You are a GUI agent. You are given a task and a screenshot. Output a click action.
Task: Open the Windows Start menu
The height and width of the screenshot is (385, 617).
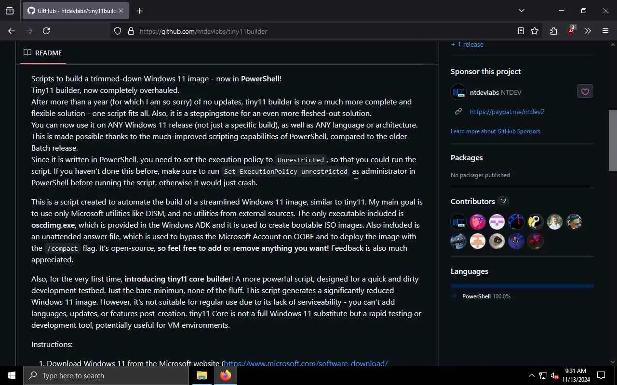[12, 375]
